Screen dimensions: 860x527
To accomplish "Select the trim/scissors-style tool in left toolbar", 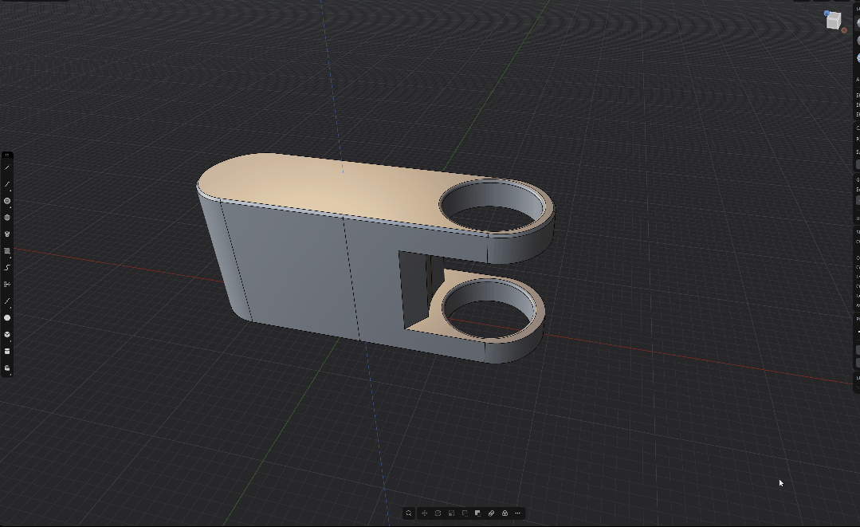I will point(7,284).
